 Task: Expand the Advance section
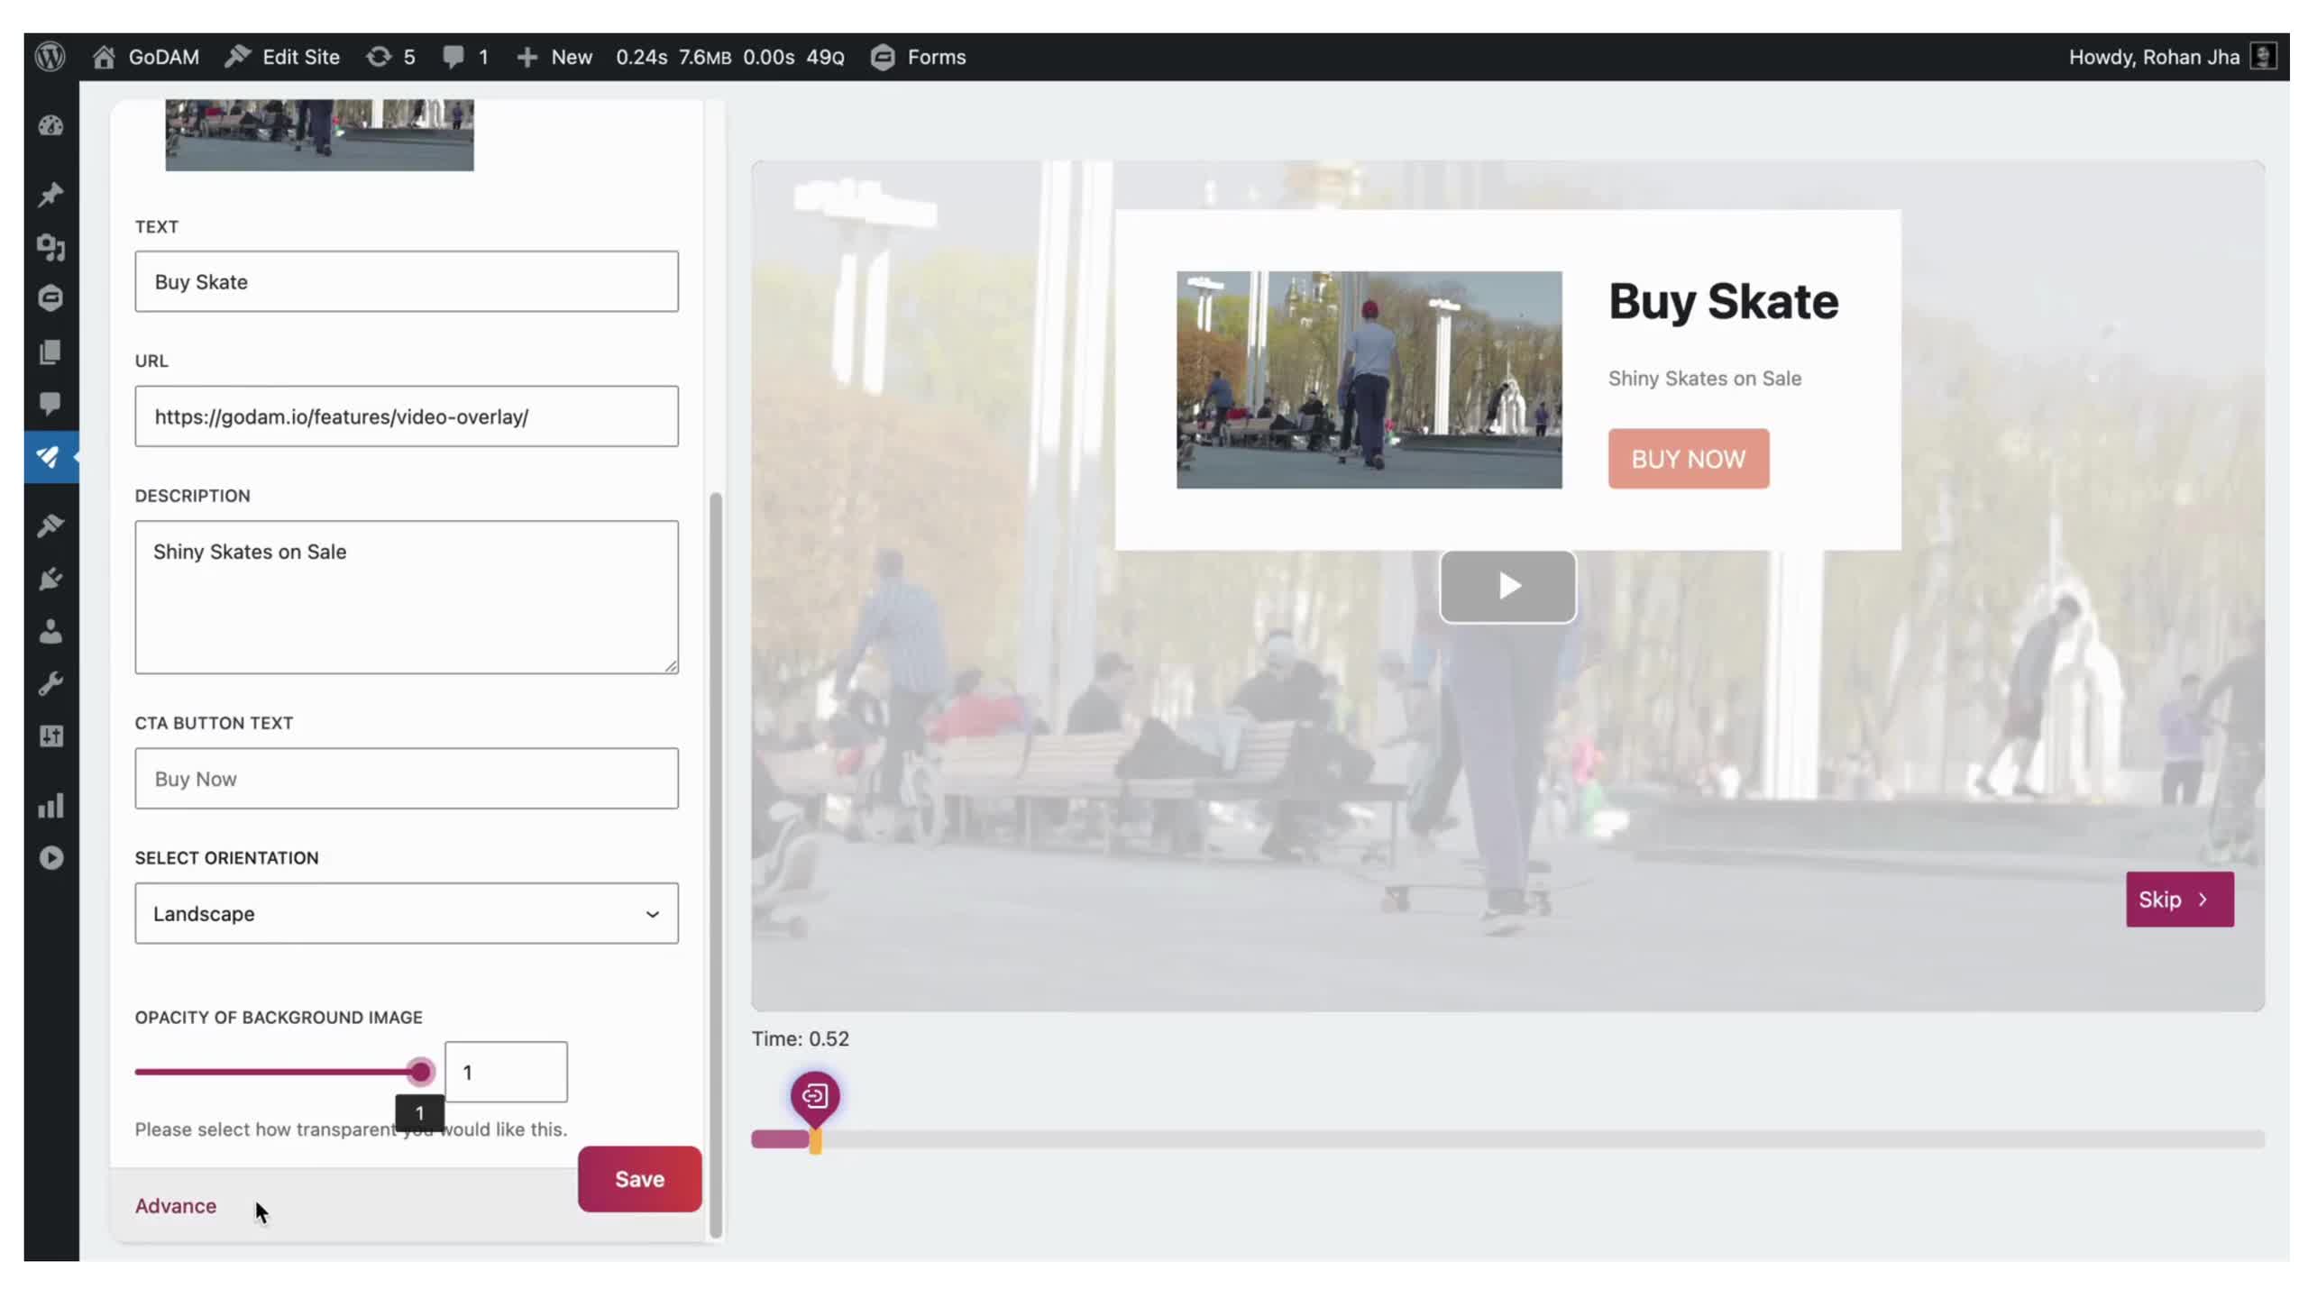[x=176, y=1205]
